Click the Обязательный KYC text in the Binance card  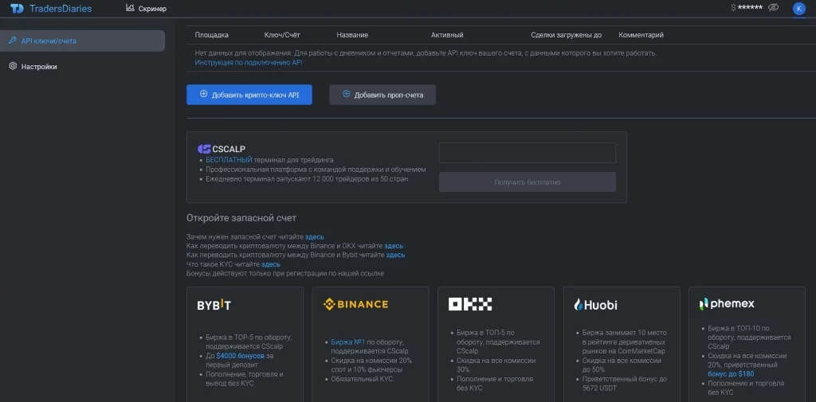362,379
